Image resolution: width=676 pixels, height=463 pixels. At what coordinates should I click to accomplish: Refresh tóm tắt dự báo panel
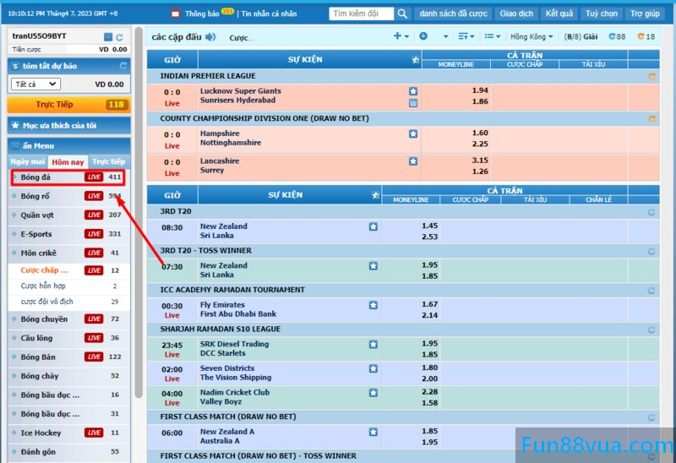[x=123, y=66]
